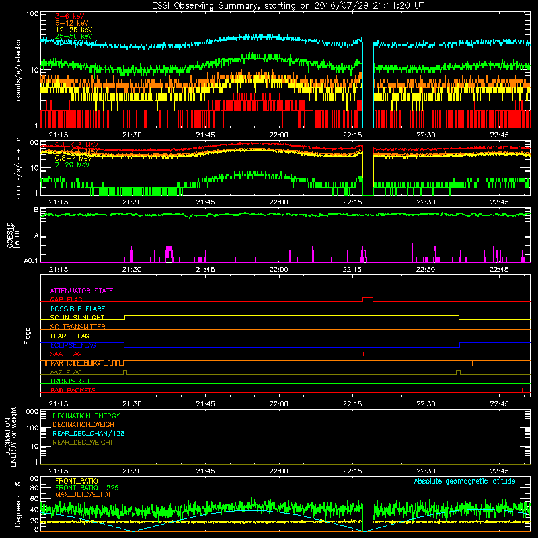Click the BAD_PACKETS flag label

(x=73, y=390)
